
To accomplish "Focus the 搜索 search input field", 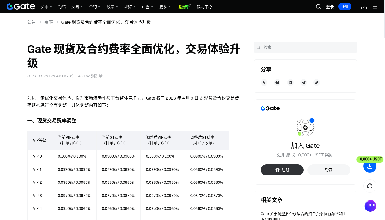I will 306,47.
